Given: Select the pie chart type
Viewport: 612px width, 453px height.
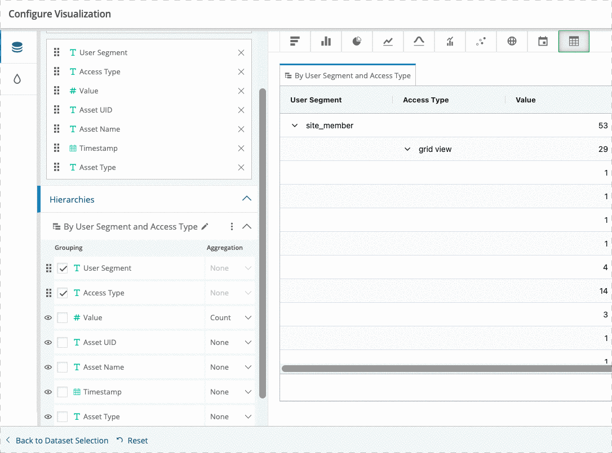Looking at the screenshot, I should pyautogui.click(x=357, y=41).
